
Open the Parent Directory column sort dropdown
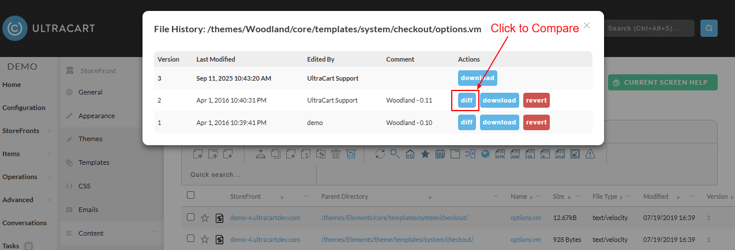[x=431, y=197]
